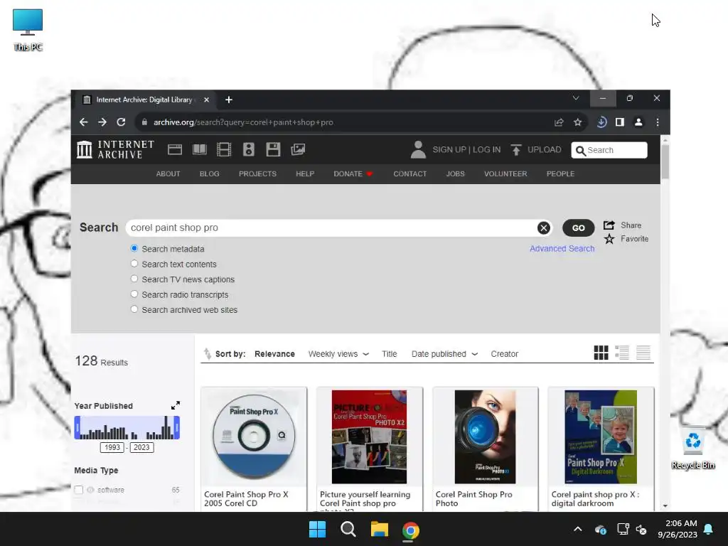Click the year 1993 range start box

click(112, 447)
